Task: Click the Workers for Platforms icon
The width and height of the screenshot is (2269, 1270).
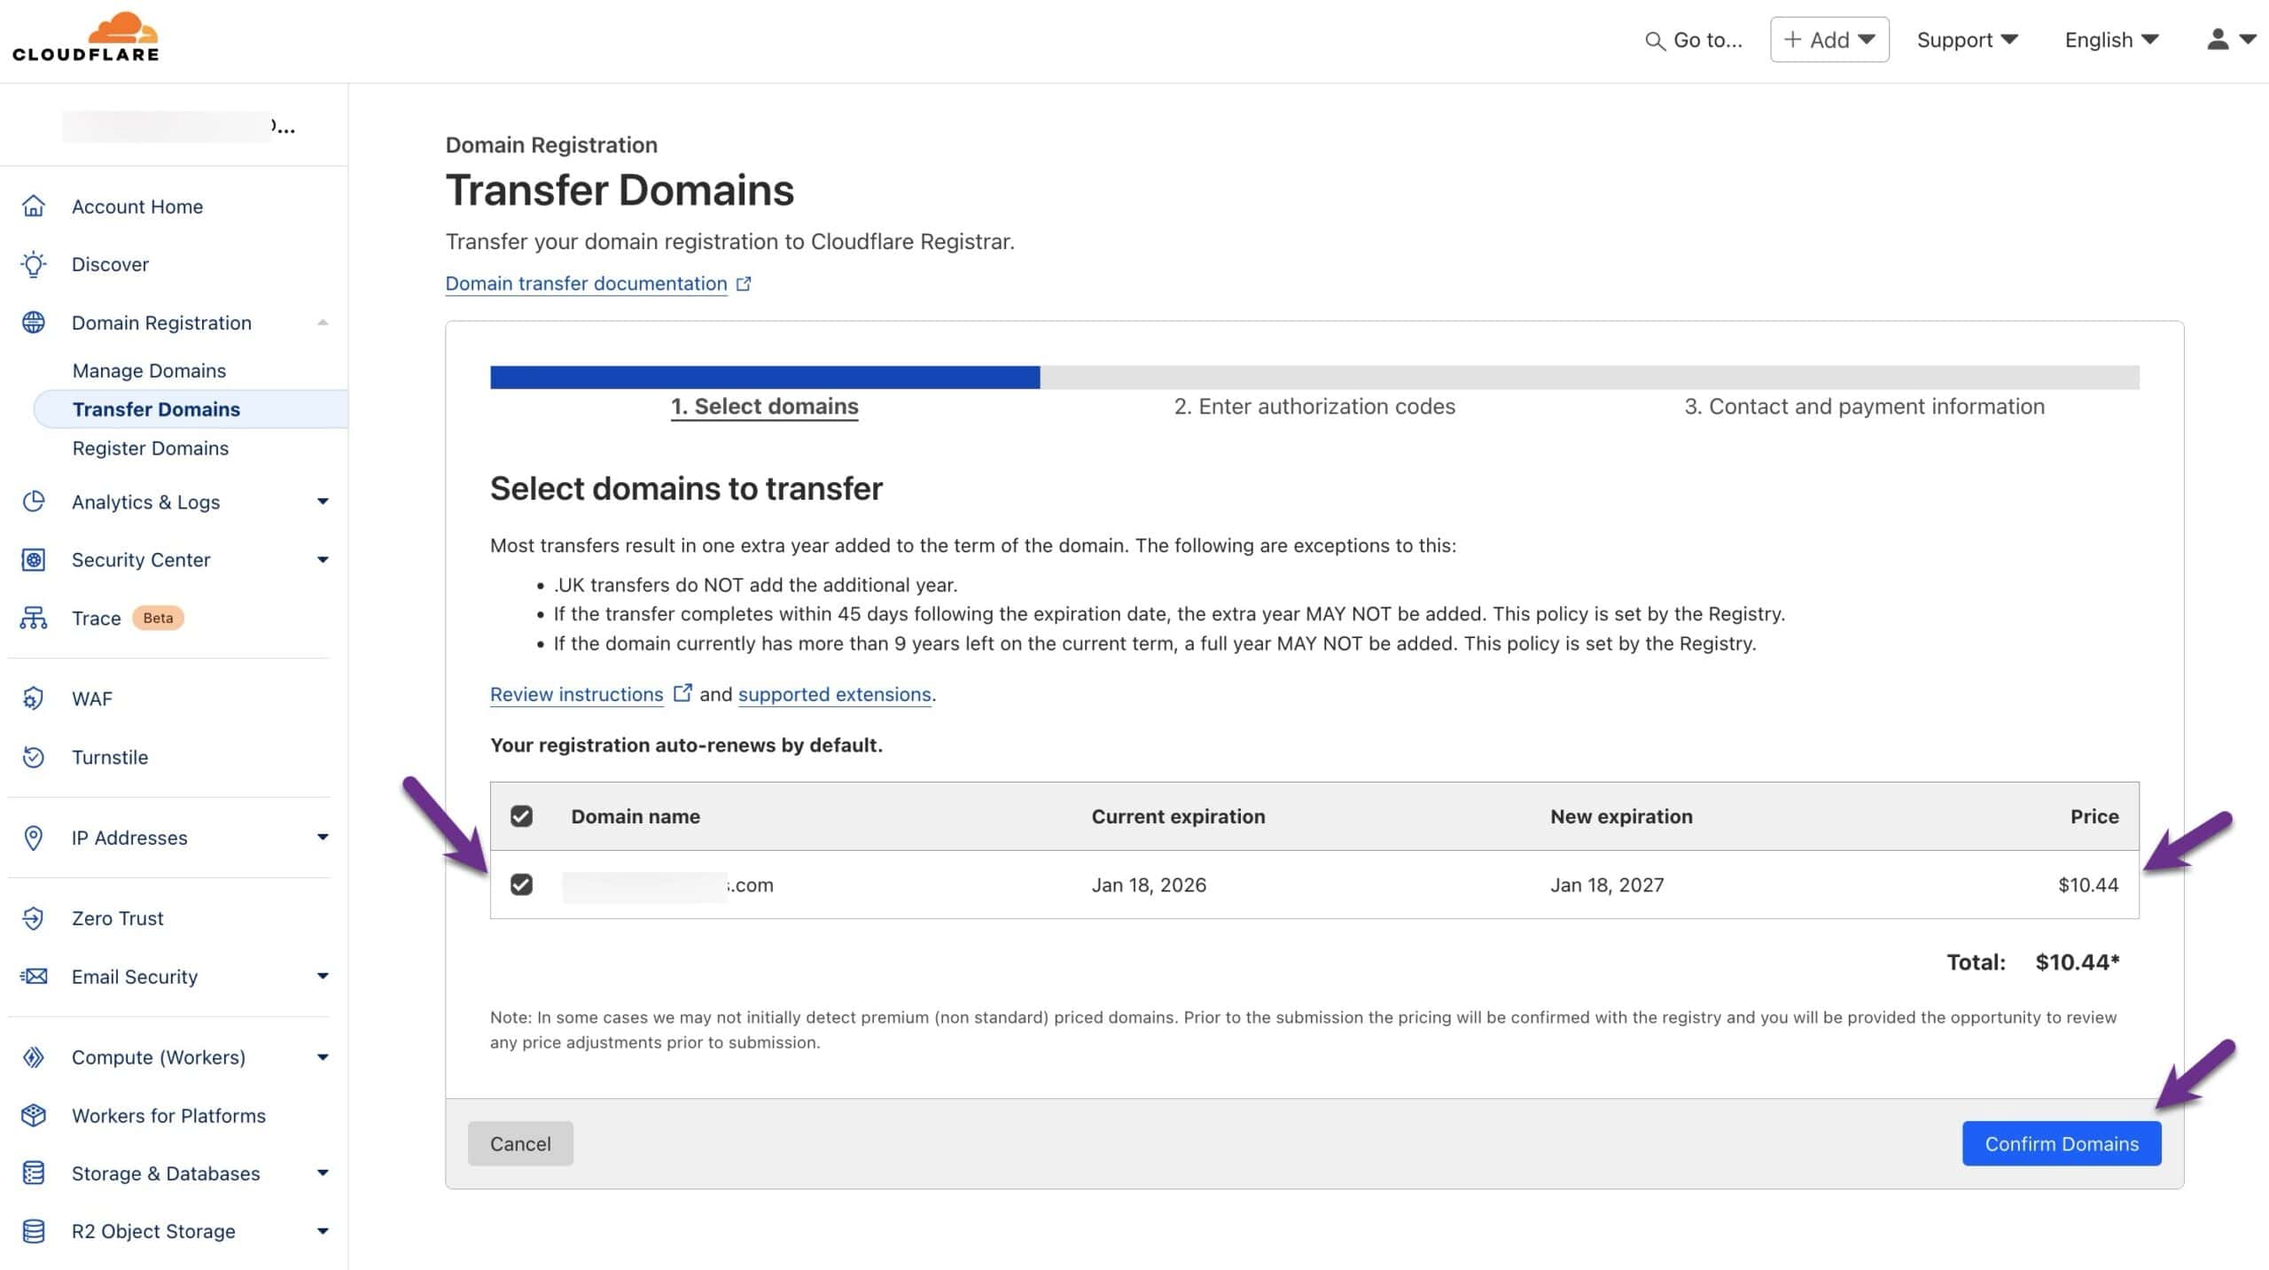Action: (x=34, y=1115)
